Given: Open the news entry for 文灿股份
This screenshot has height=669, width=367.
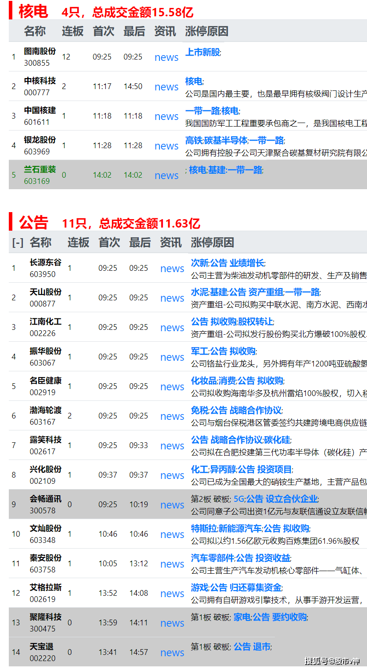Looking at the screenshot, I should click(x=172, y=534).
